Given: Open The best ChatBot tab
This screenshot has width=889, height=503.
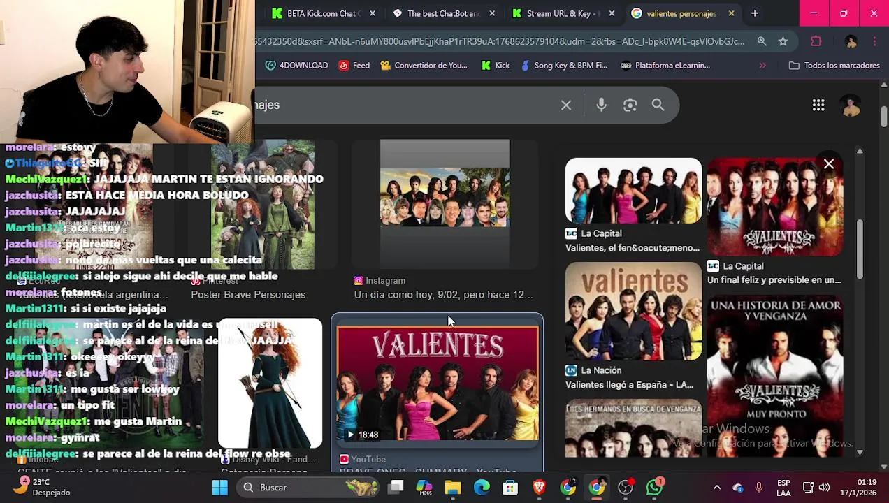Looking at the screenshot, I should pos(442,13).
